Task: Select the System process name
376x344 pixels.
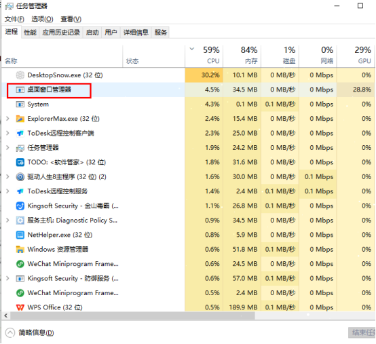Action: 38,104
